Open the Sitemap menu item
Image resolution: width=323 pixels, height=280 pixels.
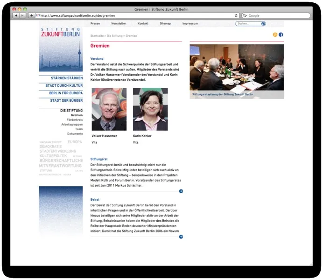165,23
